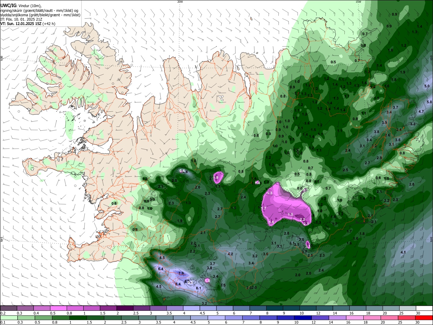Select upper scale swatch starting at 3.5
Viewport: 433px width, 325px height.
(x=175, y=308)
